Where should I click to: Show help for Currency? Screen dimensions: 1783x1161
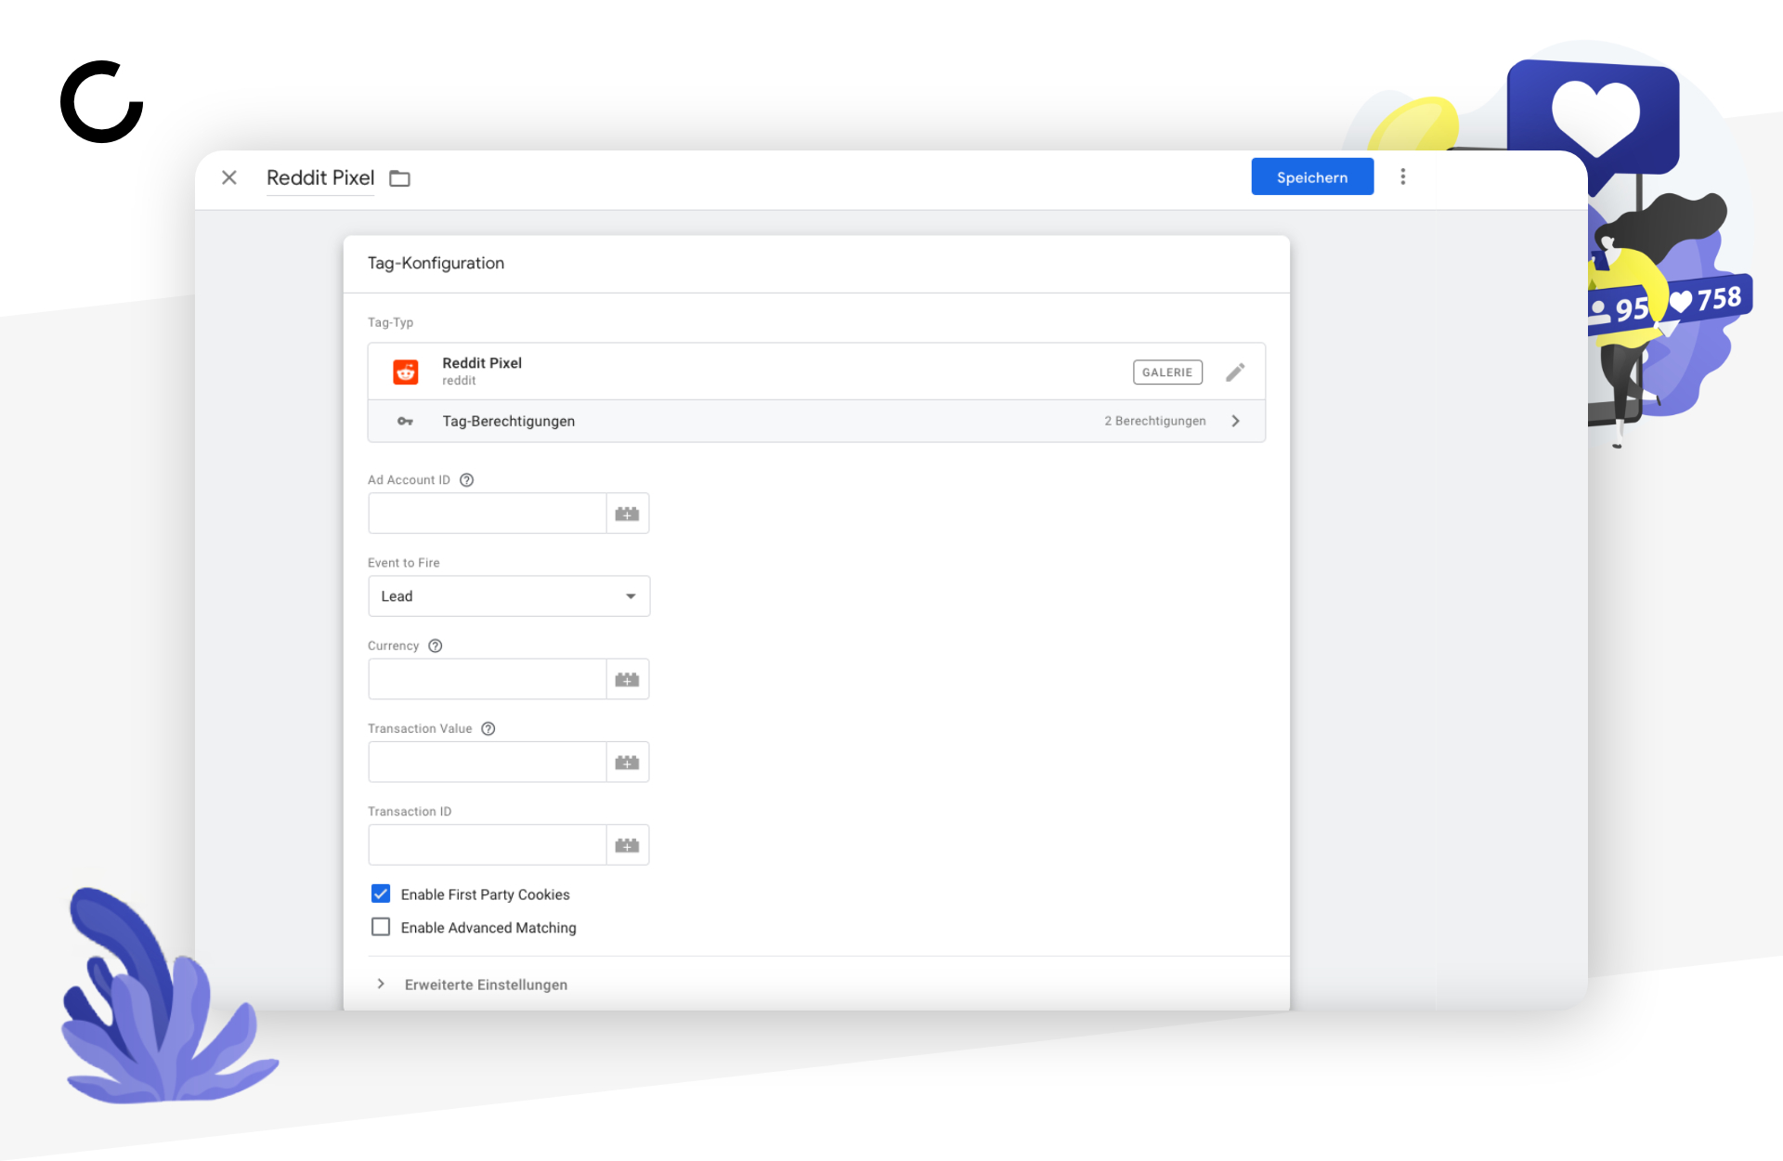click(436, 646)
